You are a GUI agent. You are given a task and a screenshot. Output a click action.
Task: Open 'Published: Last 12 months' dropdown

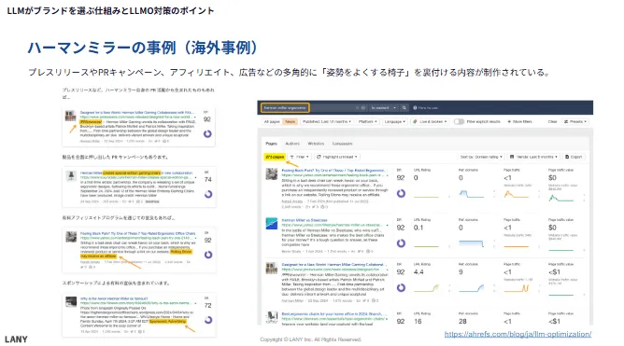(x=327, y=121)
